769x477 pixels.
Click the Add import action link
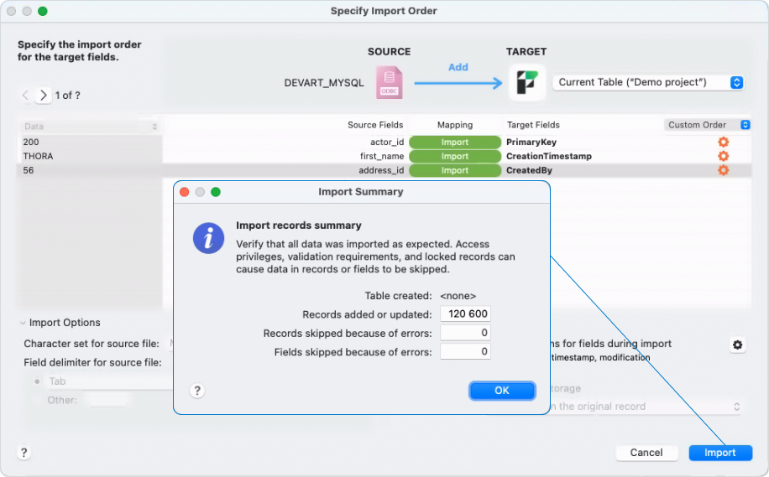[x=458, y=67]
